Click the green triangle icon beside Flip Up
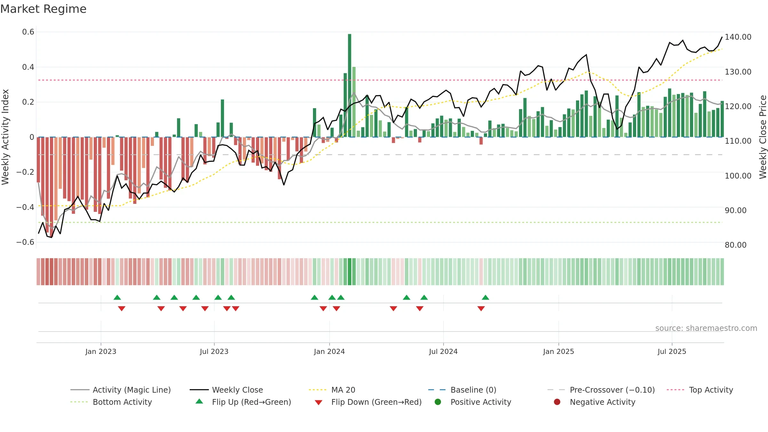768x432 pixels. (x=199, y=401)
